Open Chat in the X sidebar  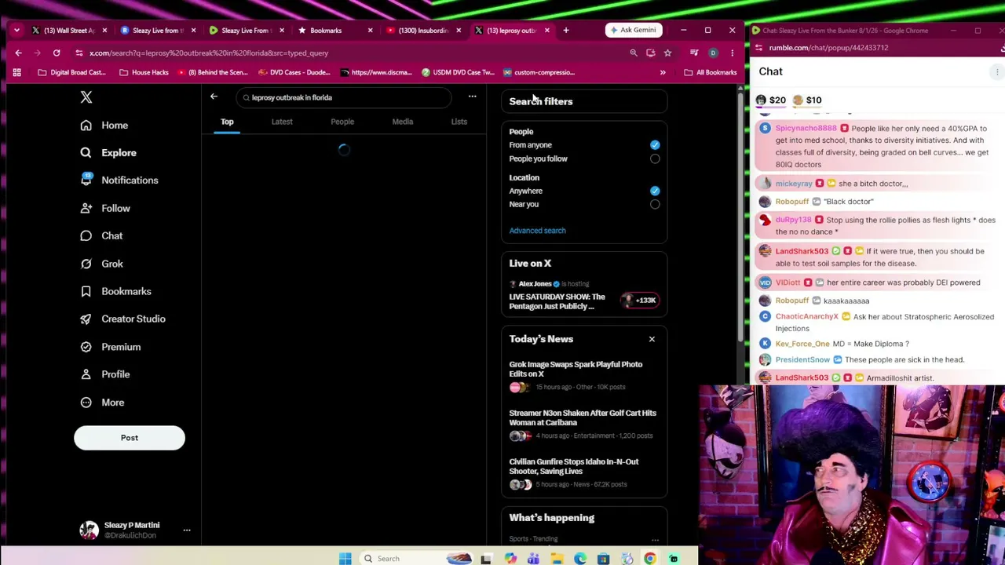point(102,235)
